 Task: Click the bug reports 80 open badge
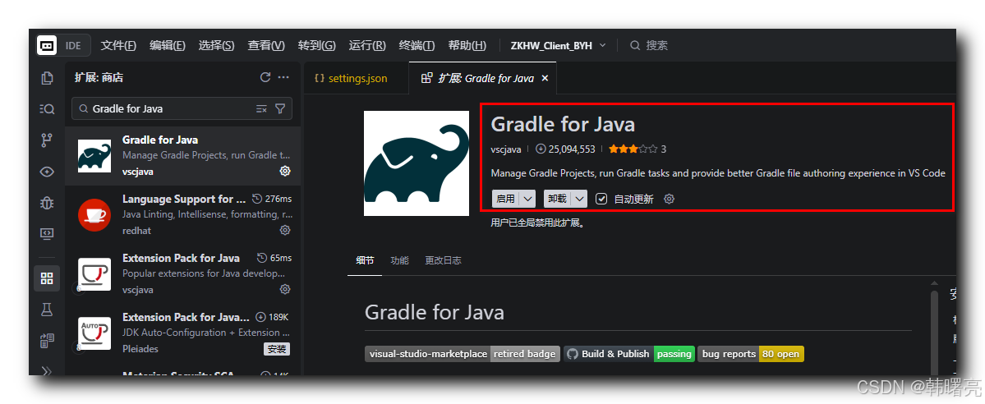click(x=751, y=354)
